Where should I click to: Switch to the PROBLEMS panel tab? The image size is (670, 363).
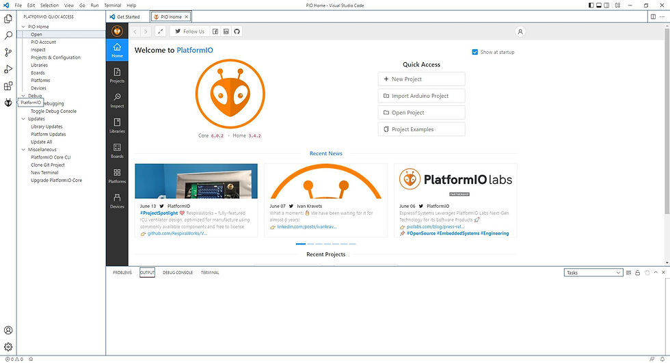pyautogui.click(x=122, y=273)
